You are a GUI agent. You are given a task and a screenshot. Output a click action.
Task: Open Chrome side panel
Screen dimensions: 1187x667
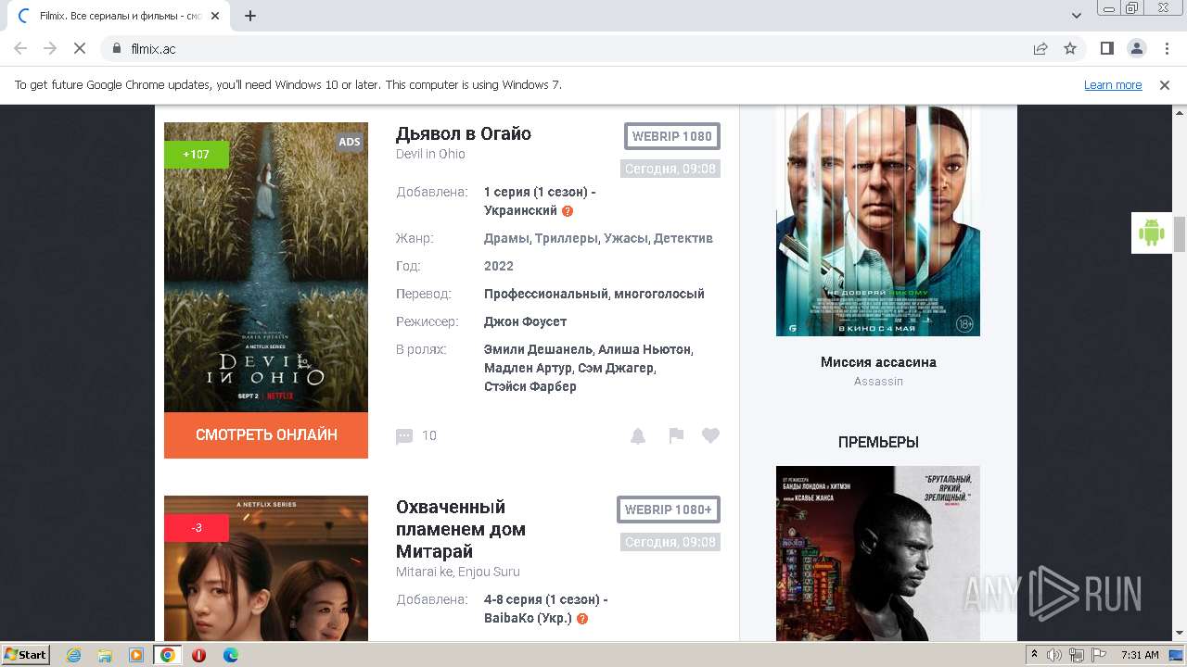[1106, 48]
